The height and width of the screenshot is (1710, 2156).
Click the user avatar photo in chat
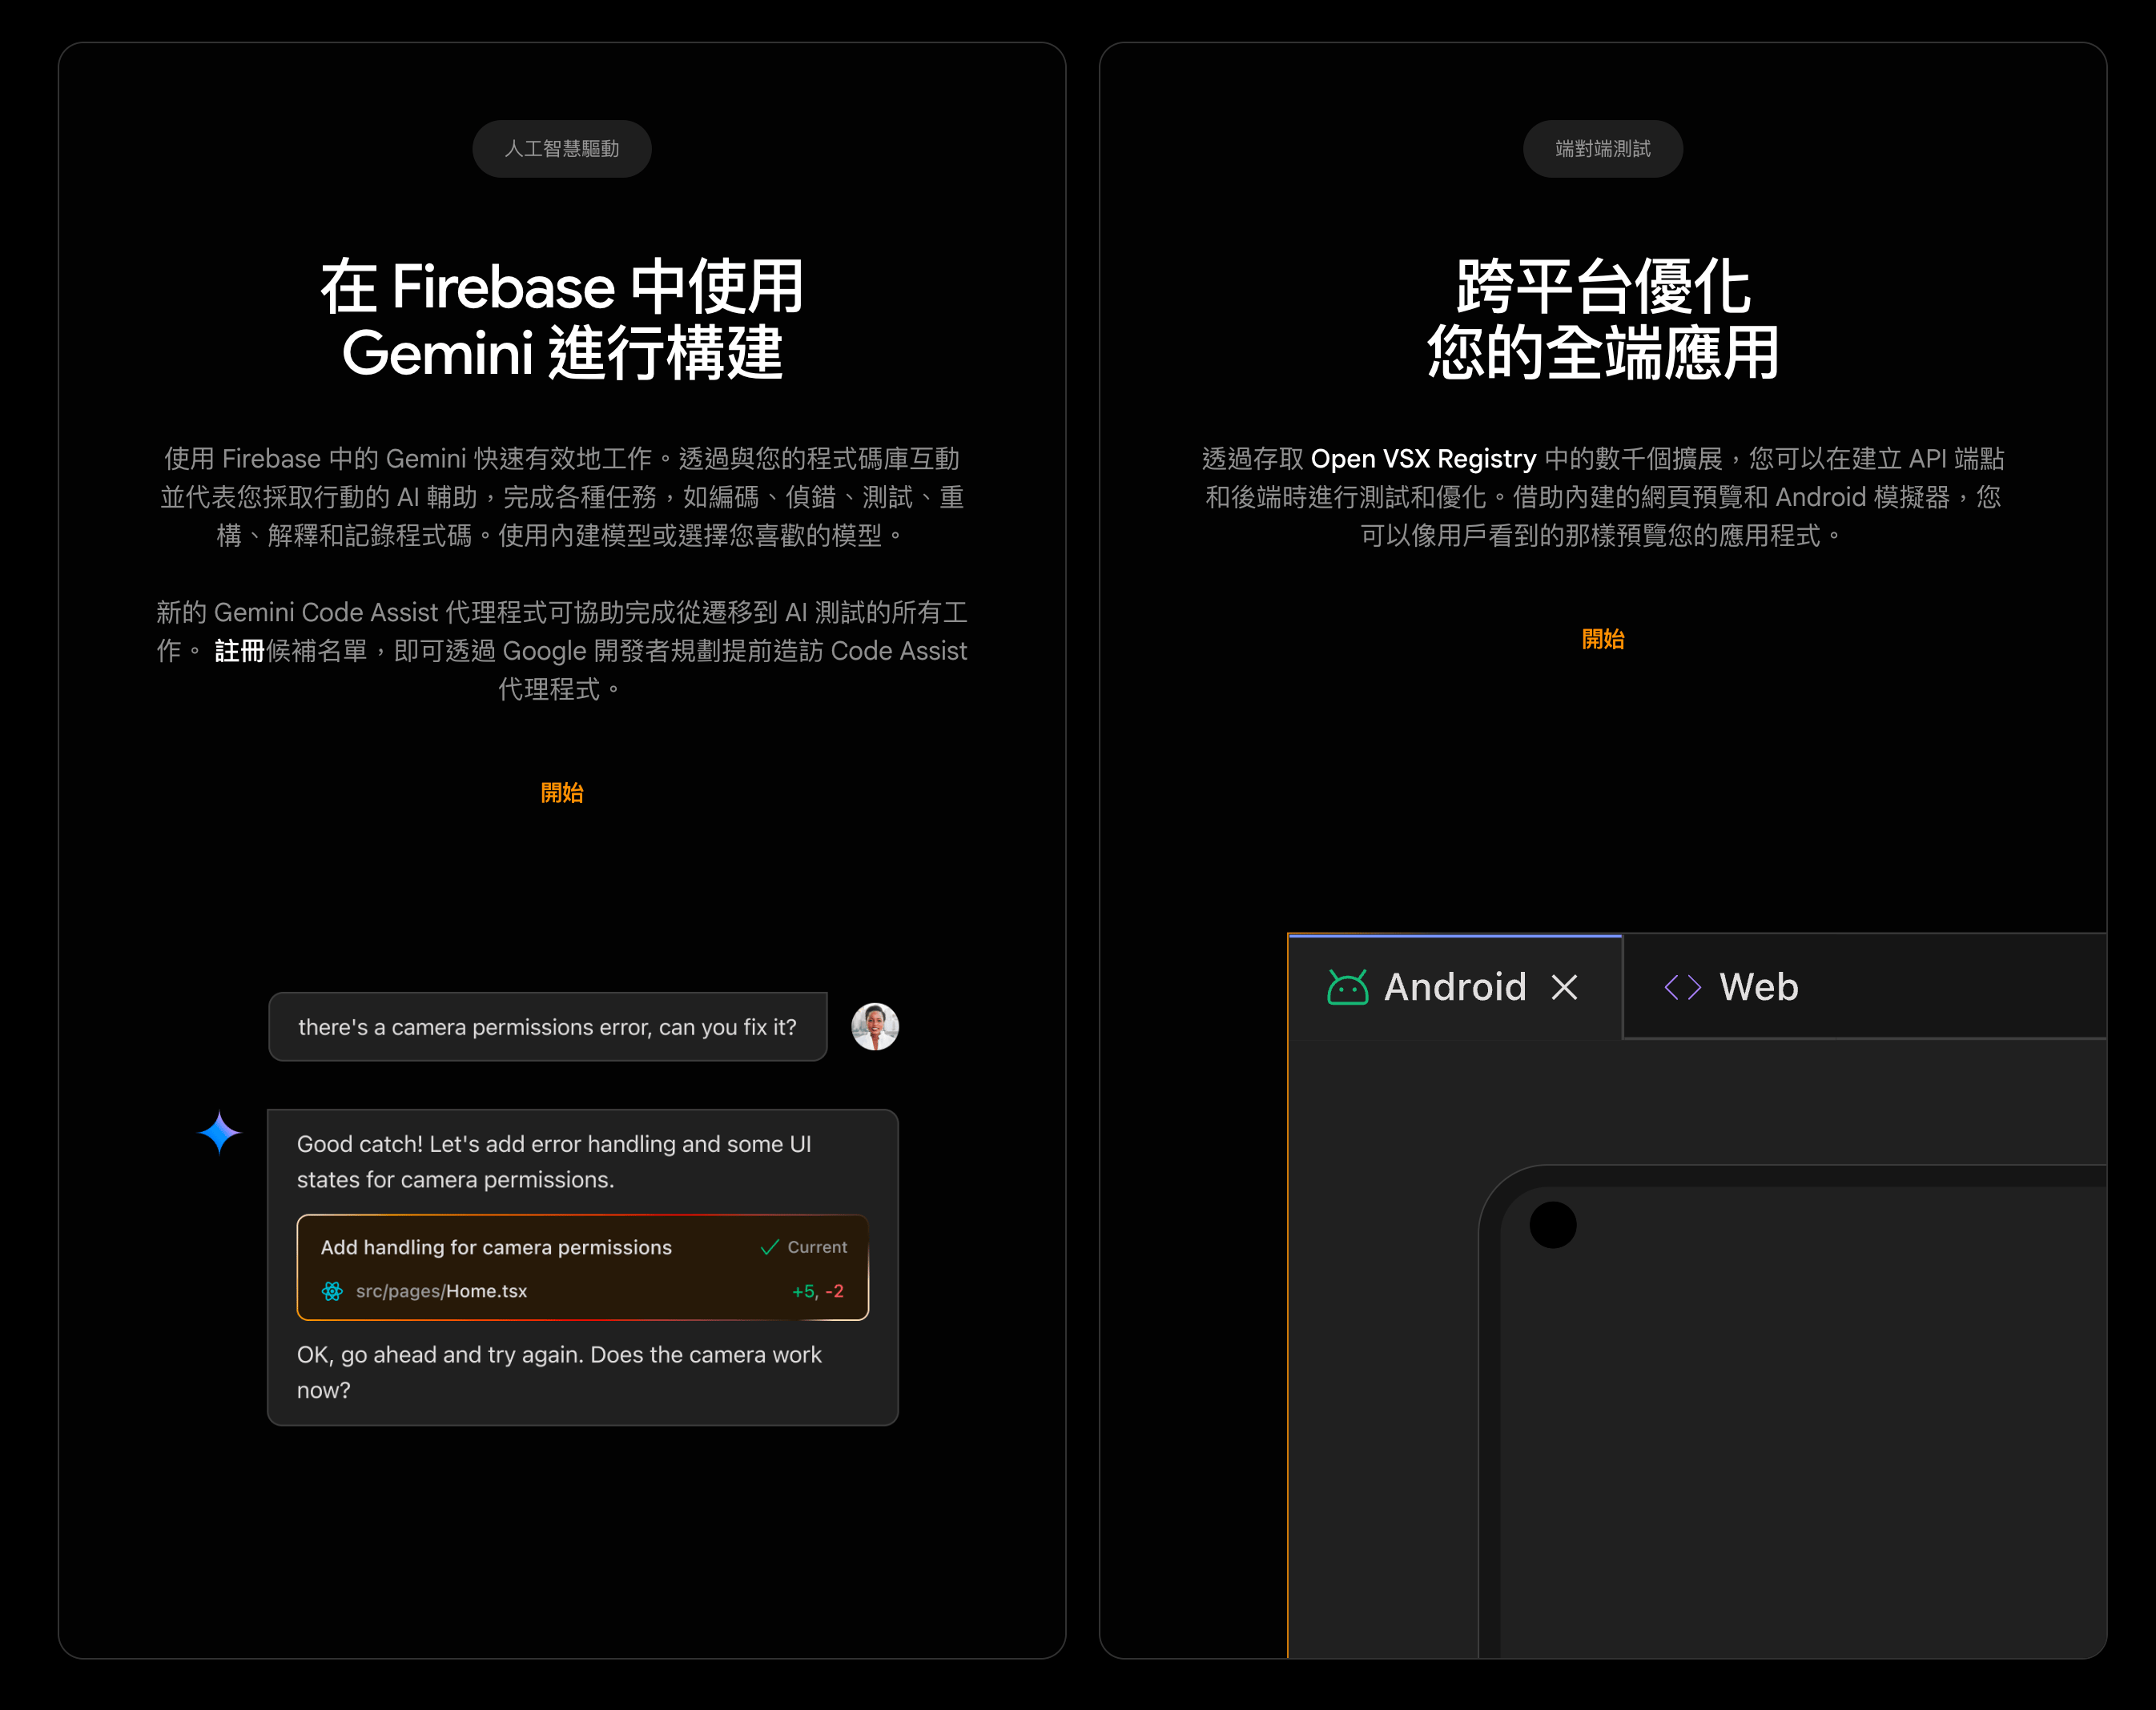tap(875, 1026)
